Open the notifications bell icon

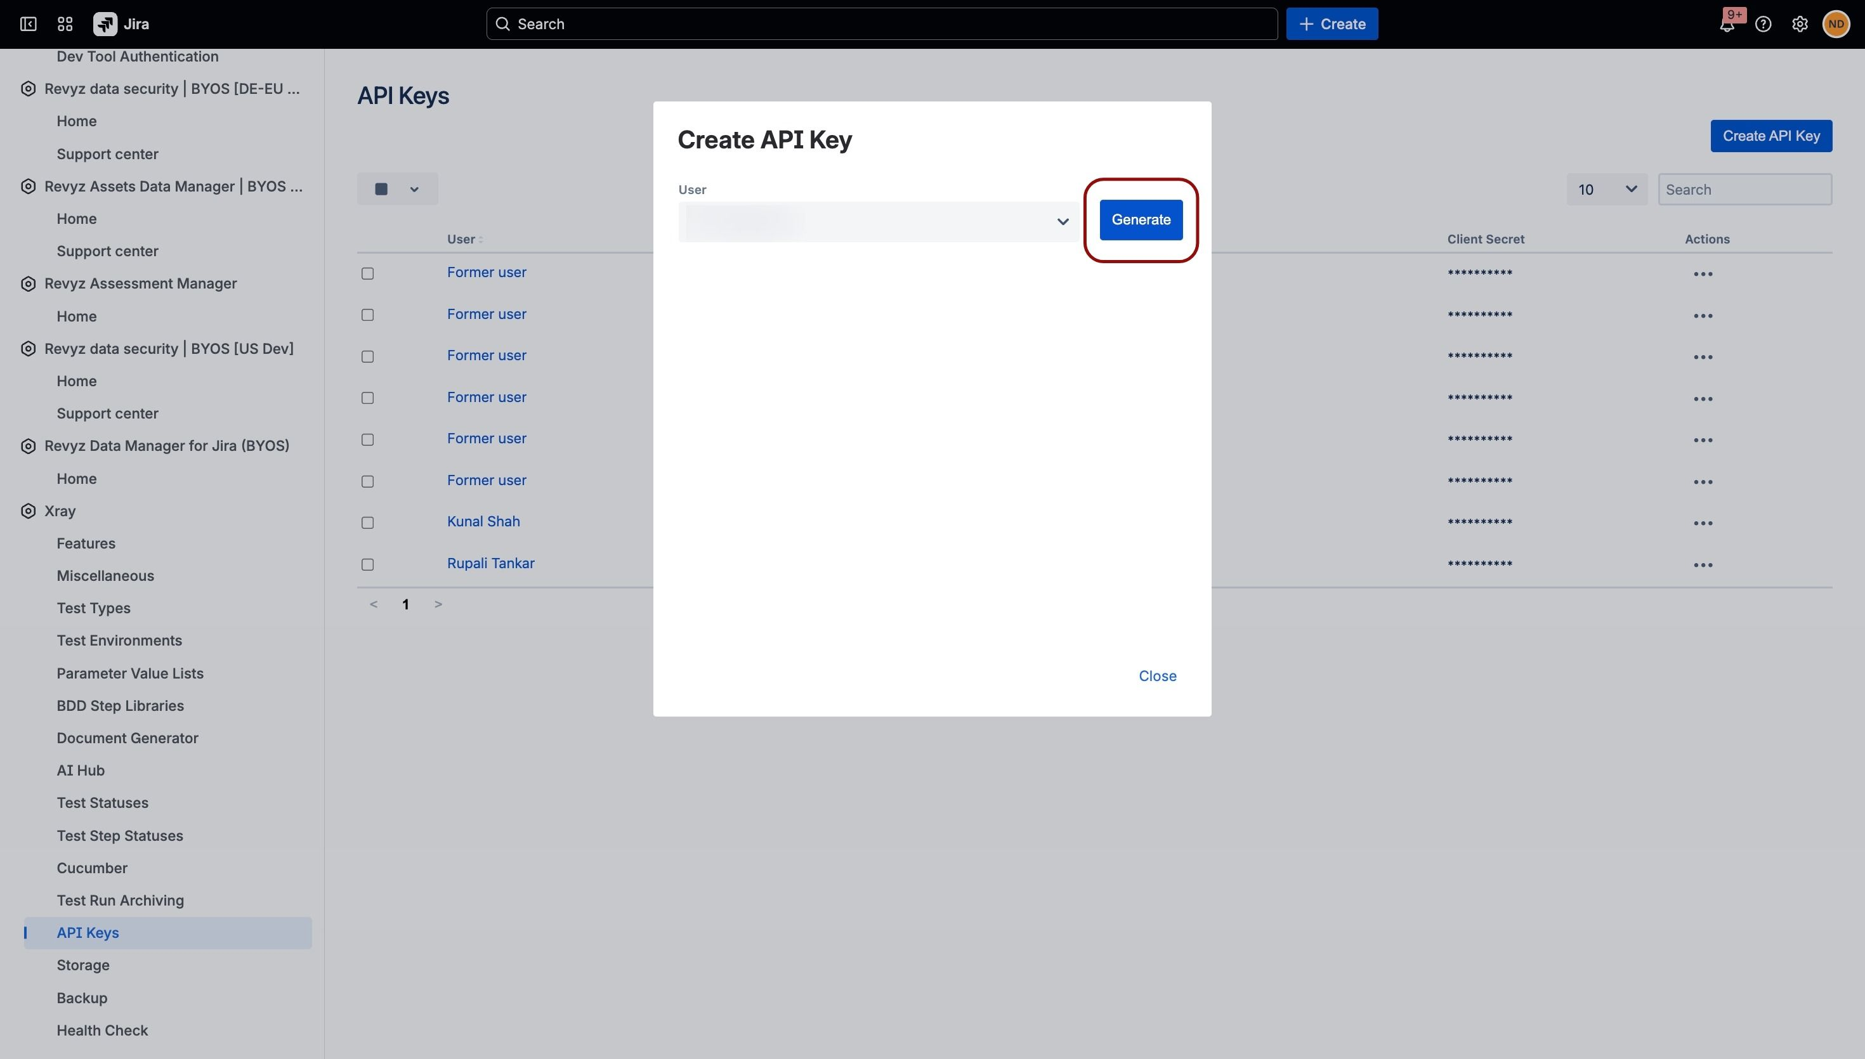[x=1727, y=24]
